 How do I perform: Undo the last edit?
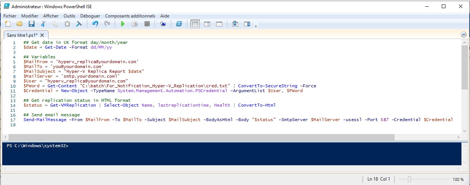[x=95, y=24]
